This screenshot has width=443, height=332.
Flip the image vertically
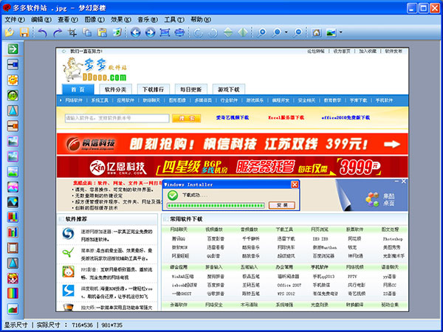pyautogui.click(x=228, y=32)
